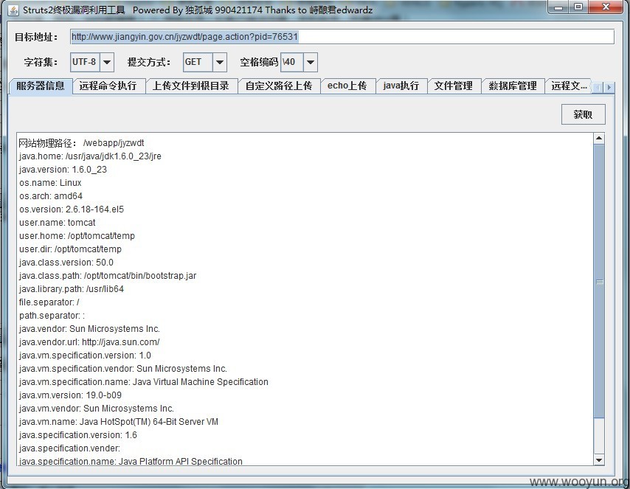Click the java.specification.name line
This screenshot has width=630, height=489.
131,461
